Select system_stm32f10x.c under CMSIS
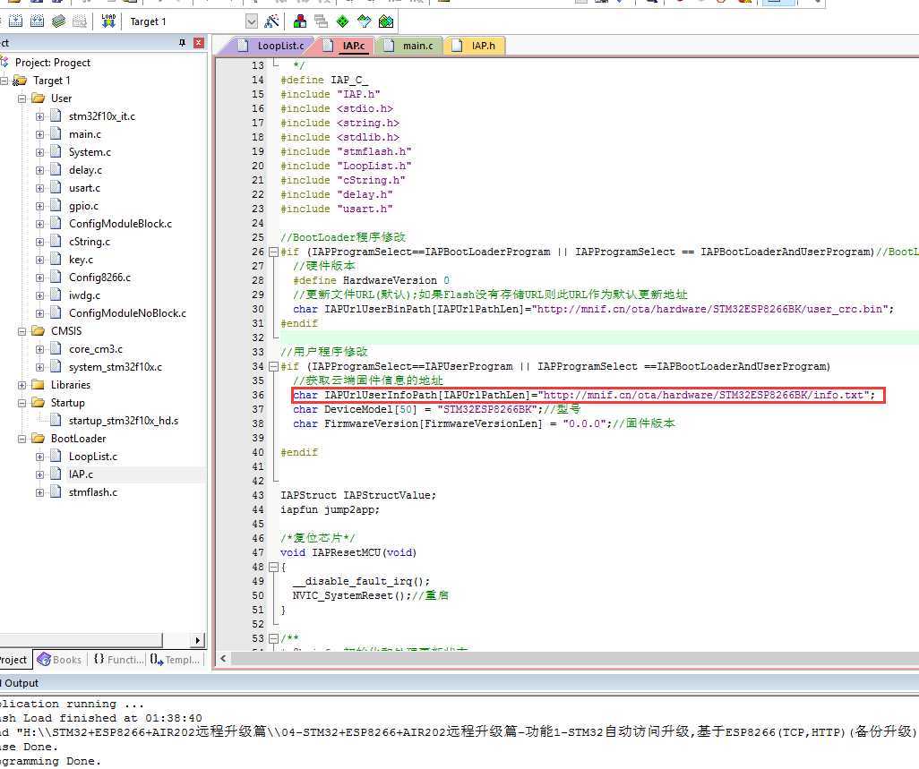 coord(116,367)
